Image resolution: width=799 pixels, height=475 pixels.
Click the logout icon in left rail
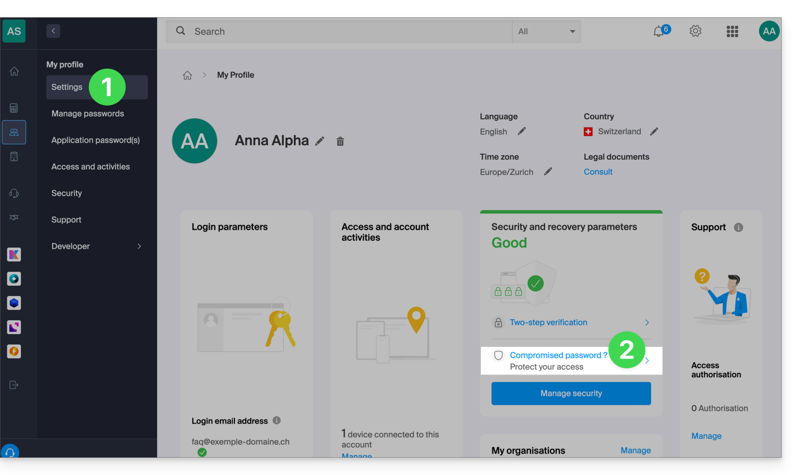[14, 385]
